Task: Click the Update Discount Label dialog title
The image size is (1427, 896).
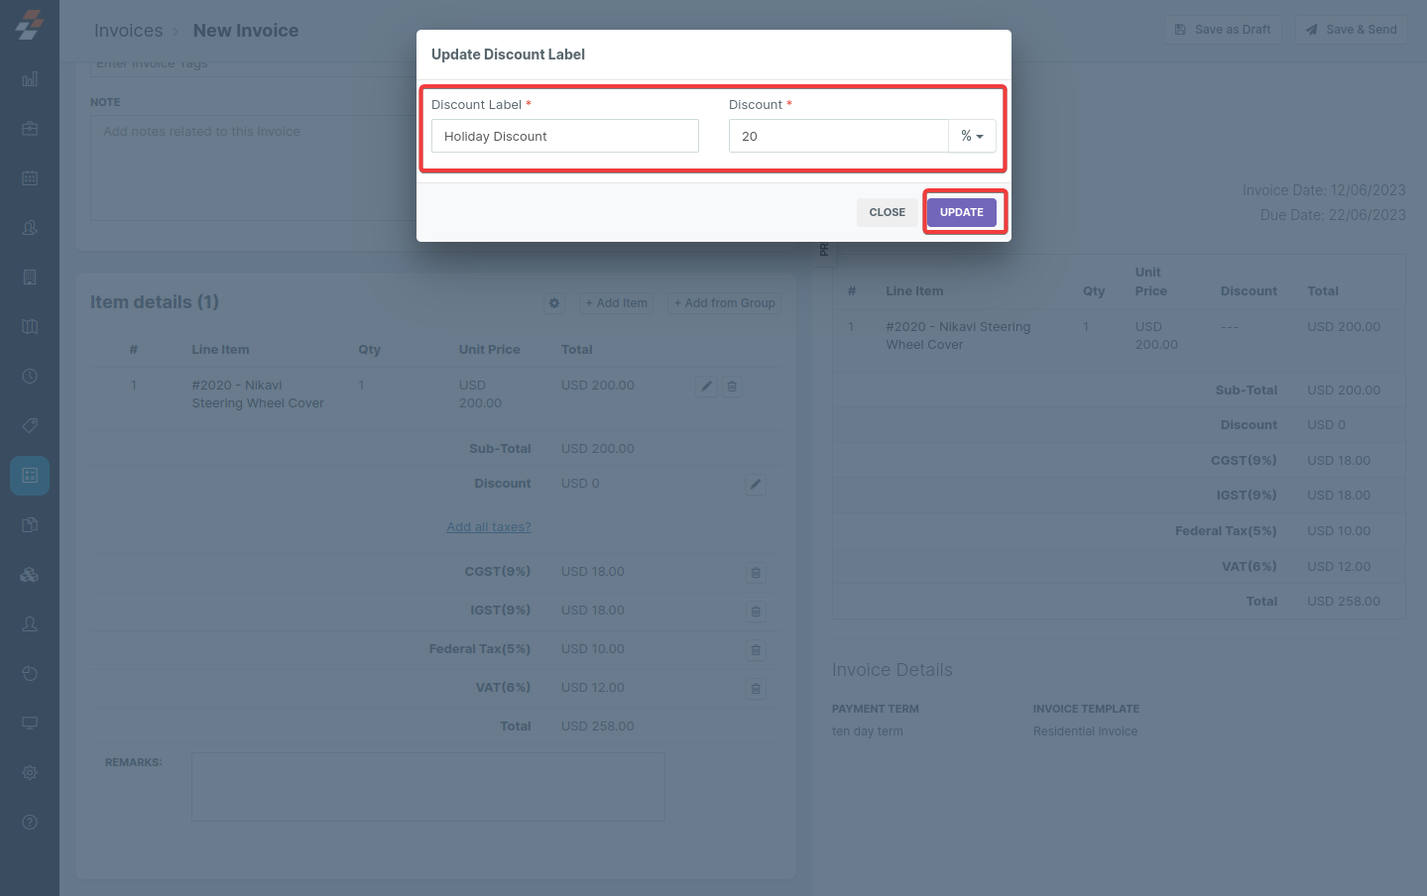Action: tap(508, 55)
